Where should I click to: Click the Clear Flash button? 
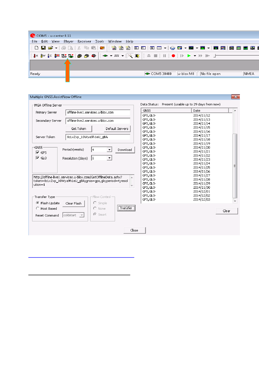coord(74,203)
